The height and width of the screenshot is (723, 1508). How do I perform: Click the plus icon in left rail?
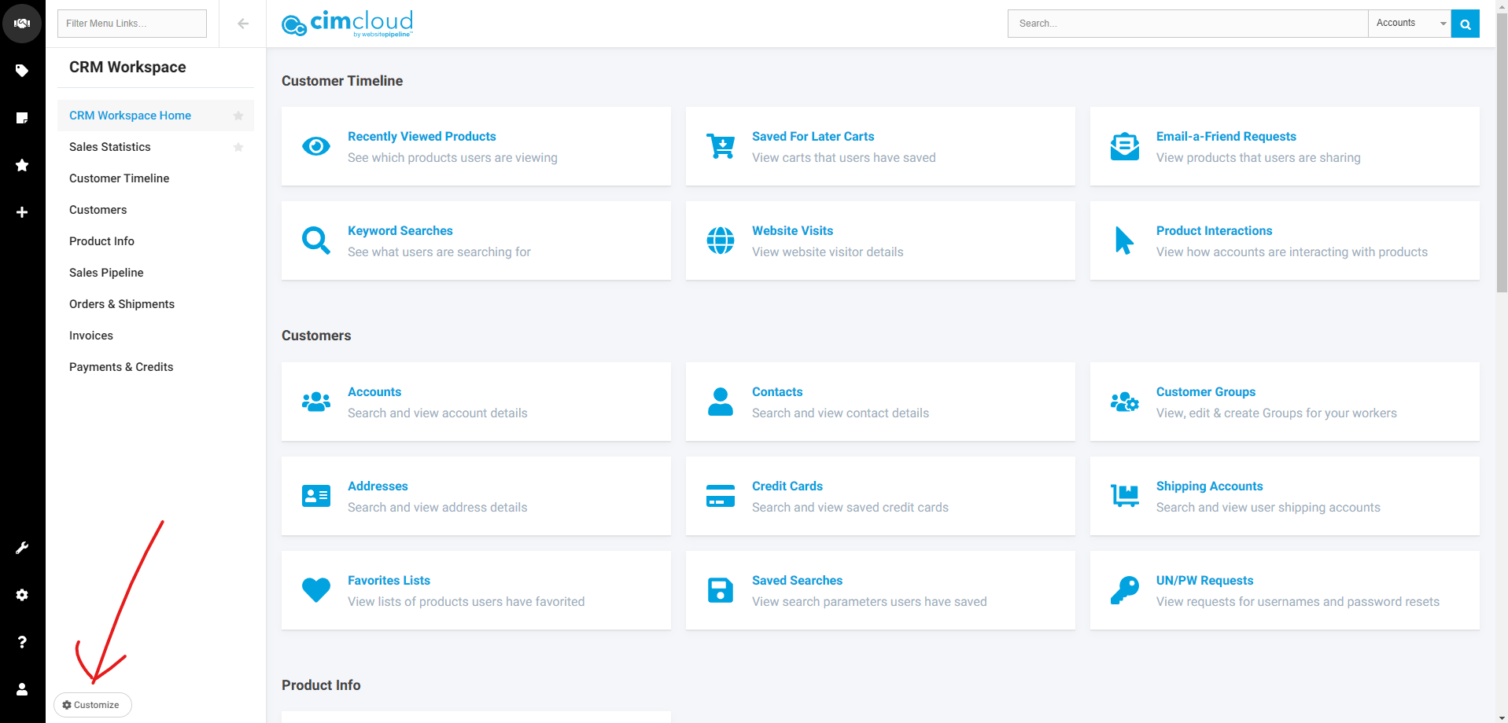tap(22, 212)
